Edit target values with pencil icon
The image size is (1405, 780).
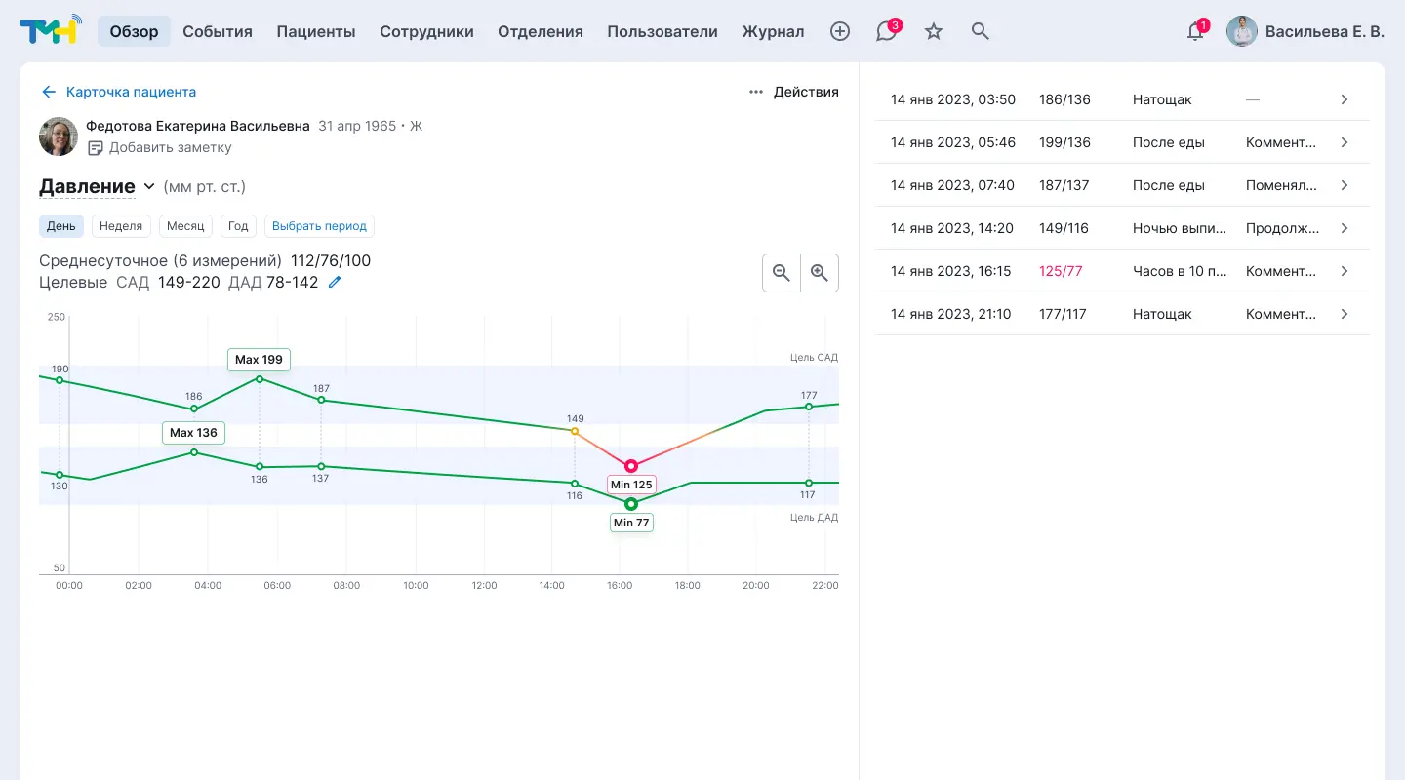(335, 282)
